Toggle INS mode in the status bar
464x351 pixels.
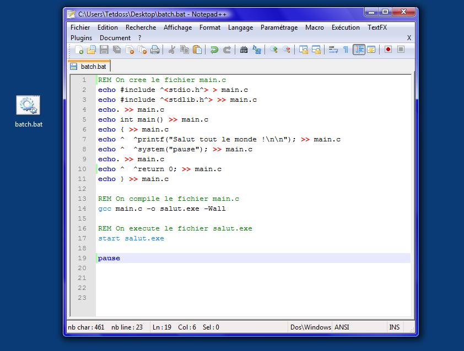pyautogui.click(x=395, y=327)
